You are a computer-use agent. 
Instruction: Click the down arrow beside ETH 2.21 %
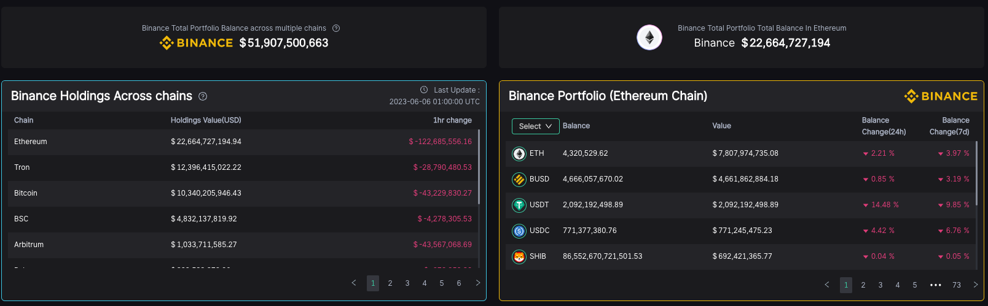[866, 154]
